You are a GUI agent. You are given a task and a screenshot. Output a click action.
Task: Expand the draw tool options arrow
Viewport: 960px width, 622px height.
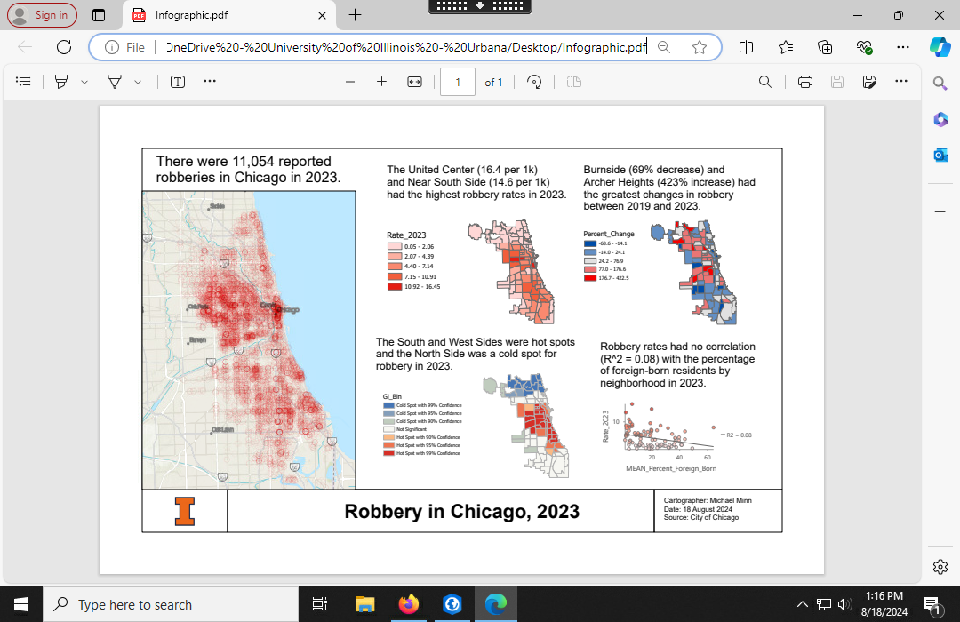click(138, 82)
